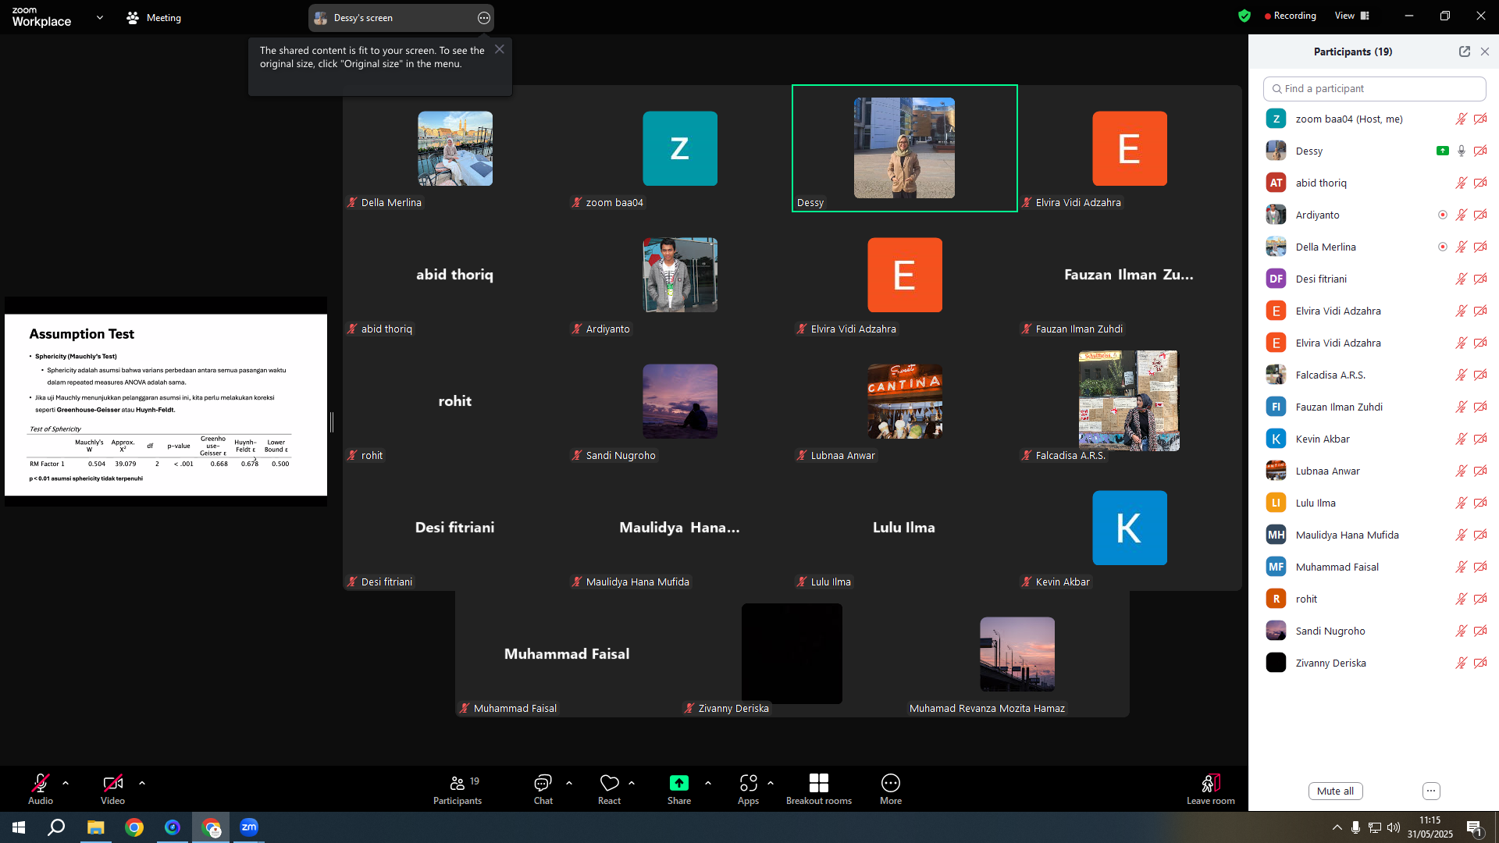1499x843 pixels.
Task: Click the green Share screen icon
Action: click(x=678, y=783)
